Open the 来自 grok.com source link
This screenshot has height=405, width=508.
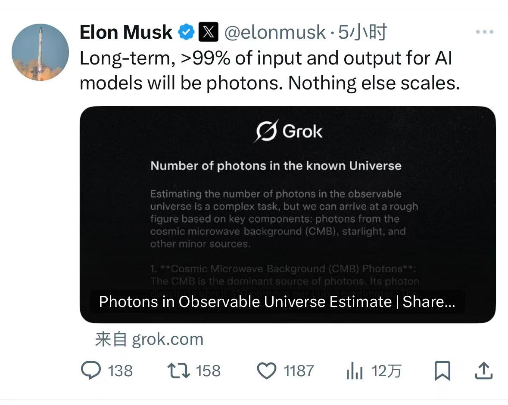tap(149, 339)
